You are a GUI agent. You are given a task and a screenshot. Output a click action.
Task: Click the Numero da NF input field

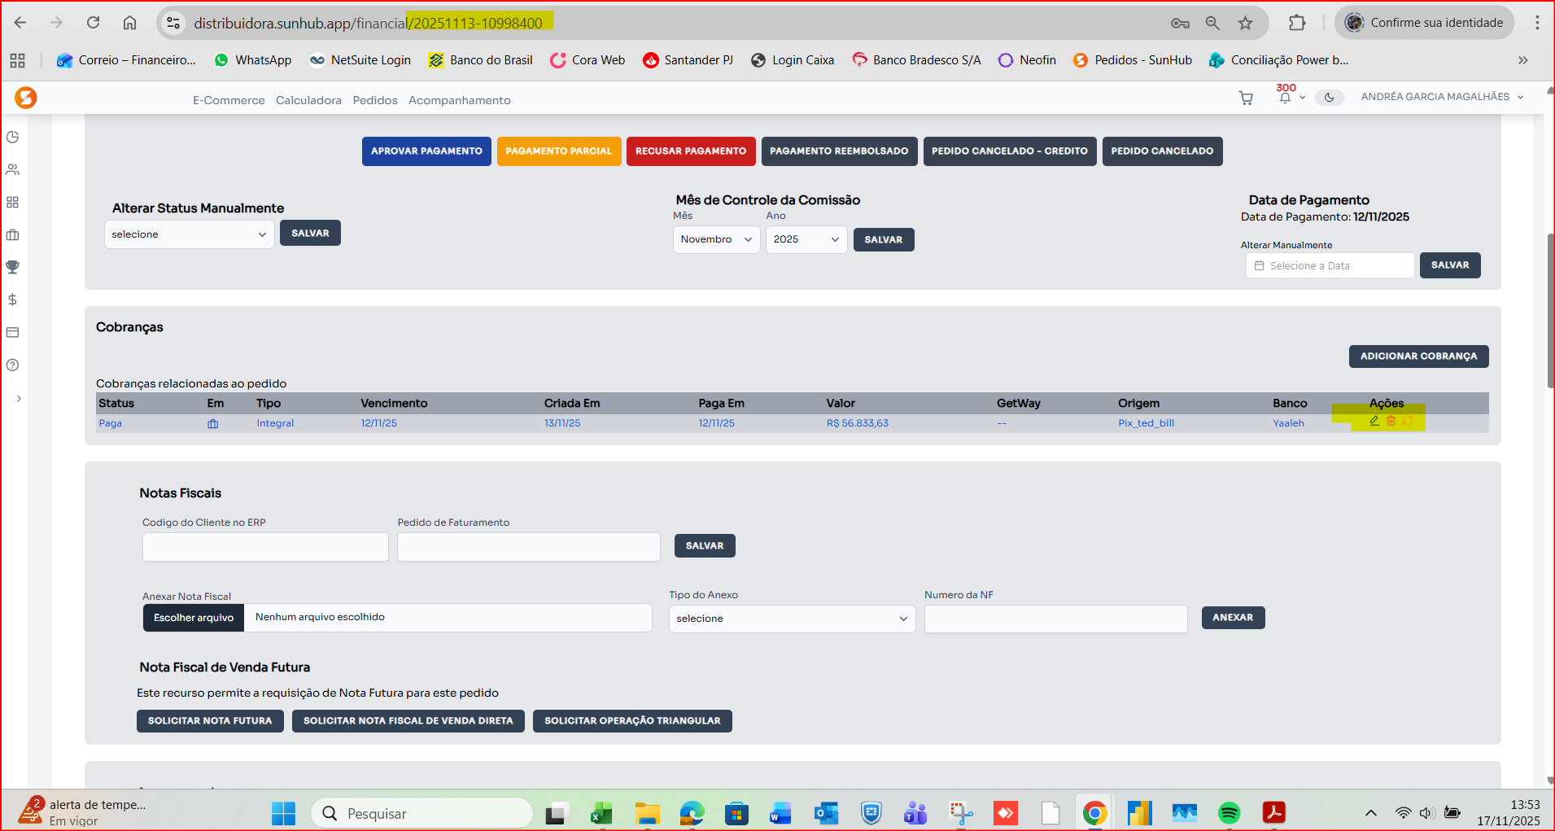pyautogui.click(x=1055, y=619)
